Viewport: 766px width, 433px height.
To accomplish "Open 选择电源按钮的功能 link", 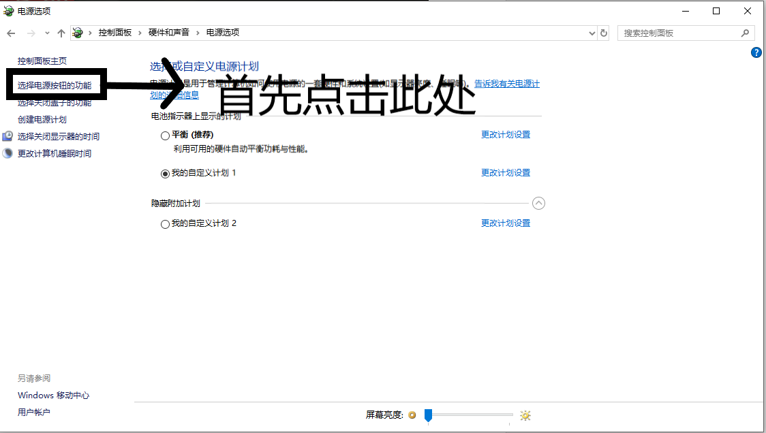I will [x=55, y=85].
